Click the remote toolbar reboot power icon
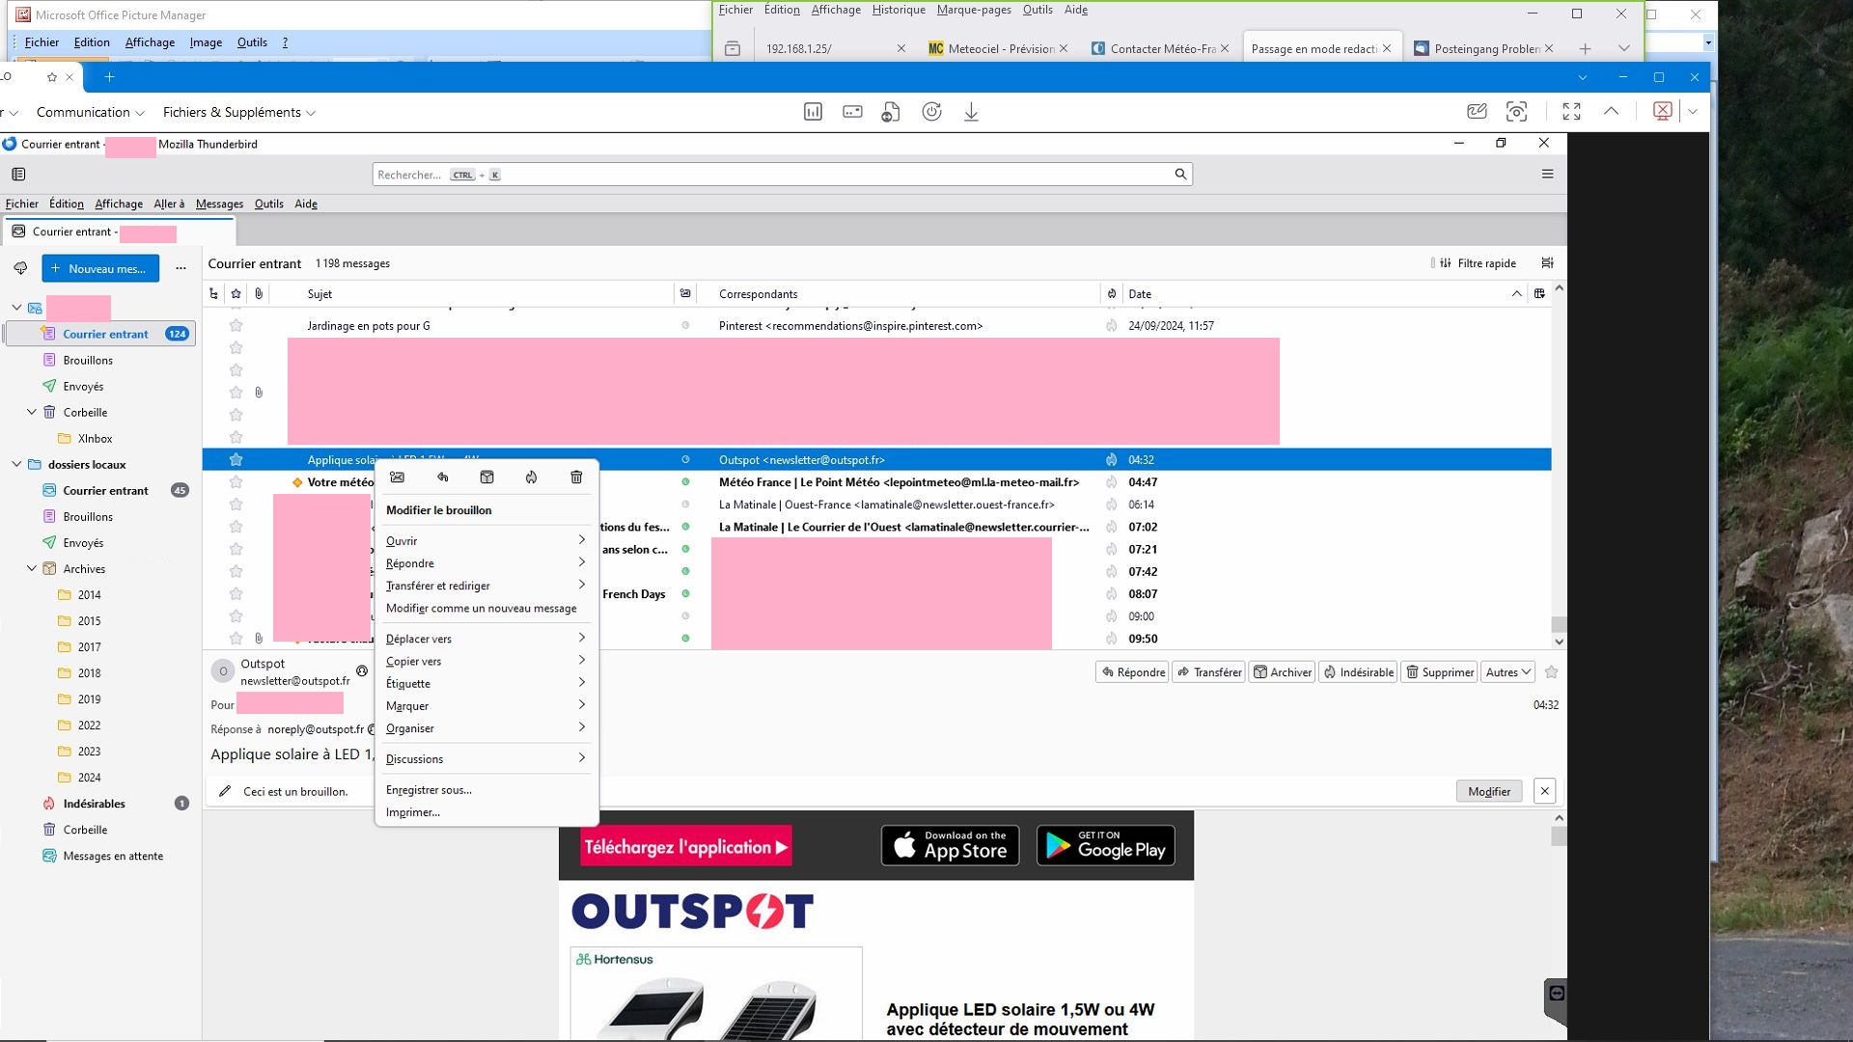The image size is (1853, 1042). (x=931, y=112)
